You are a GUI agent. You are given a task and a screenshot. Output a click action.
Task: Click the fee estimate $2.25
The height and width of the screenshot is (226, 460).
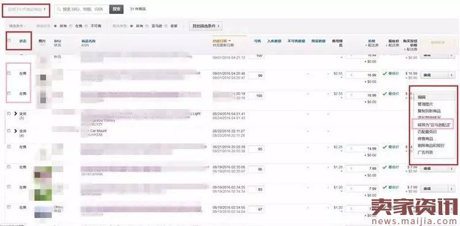pos(338,147)
